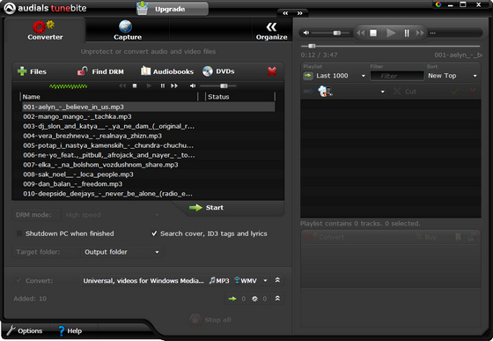493x341 pixels.
Task: Select the 006-ne-yo_feat track
Action: [149, 155]
